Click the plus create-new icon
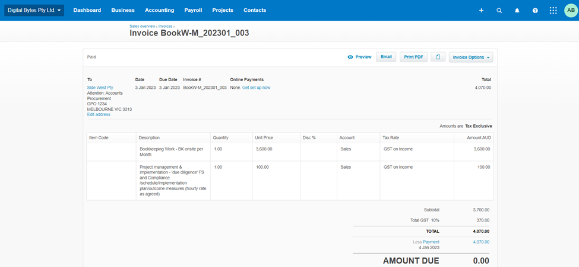The image size is (579, 267). (x=481, y=10)
